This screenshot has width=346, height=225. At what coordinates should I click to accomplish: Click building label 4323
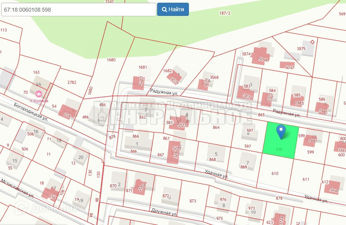click(x=182, y=126)
